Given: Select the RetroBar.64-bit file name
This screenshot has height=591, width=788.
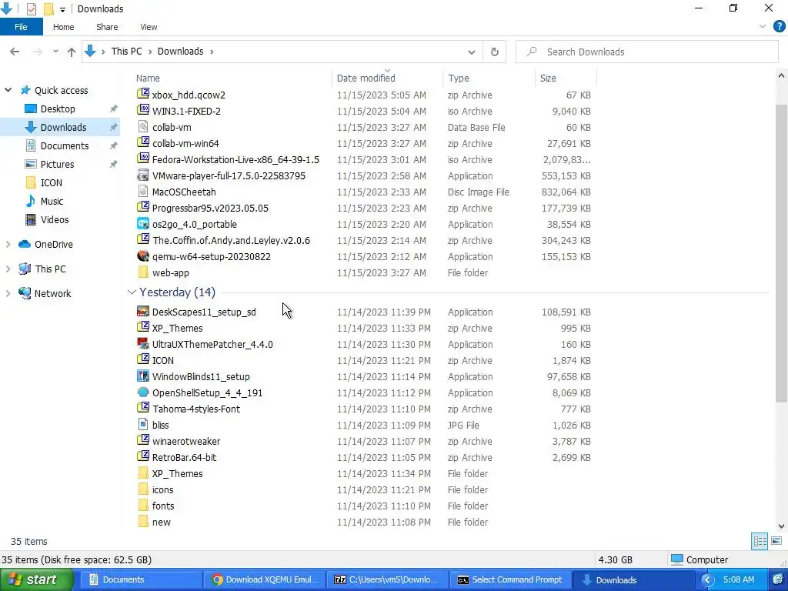Looking at the screenshot, I should (x=185, y=457).
